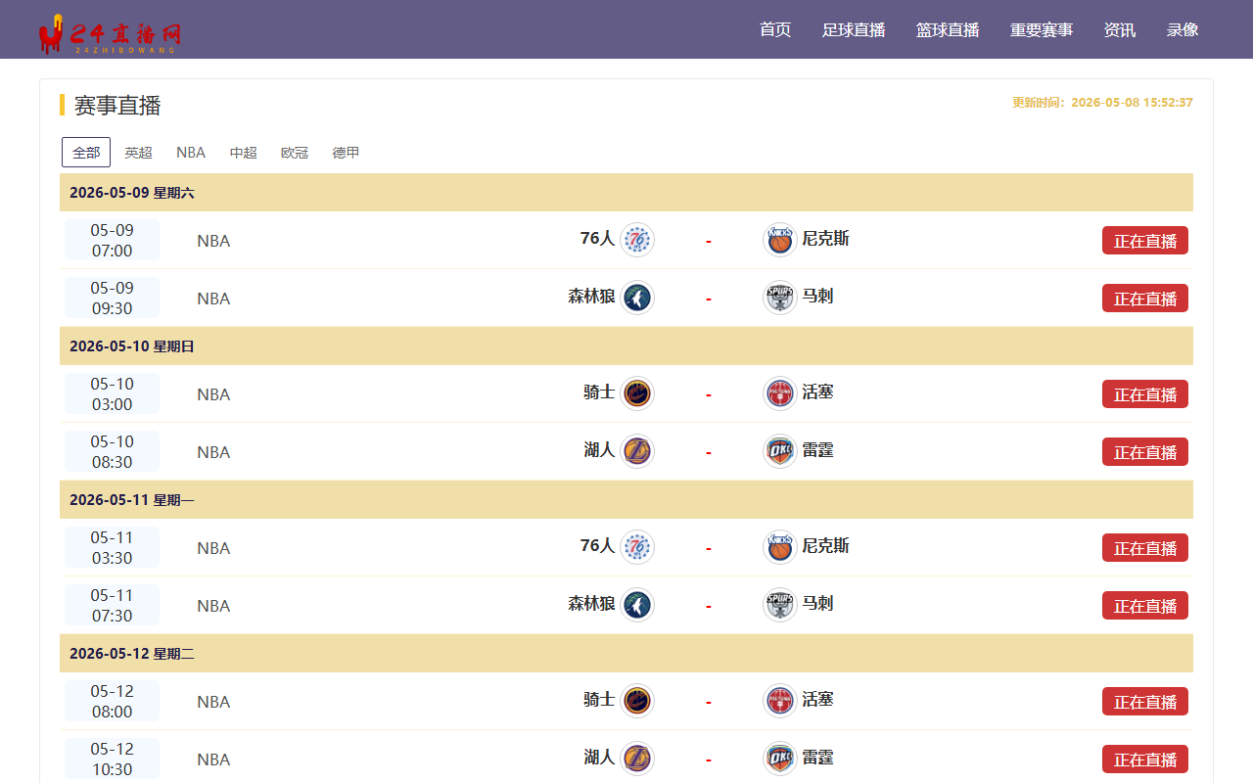Click 正在直播 for 05-12 08:00 game
The width and height of the screenshot is (1253, 783).
coord(1145,702)
